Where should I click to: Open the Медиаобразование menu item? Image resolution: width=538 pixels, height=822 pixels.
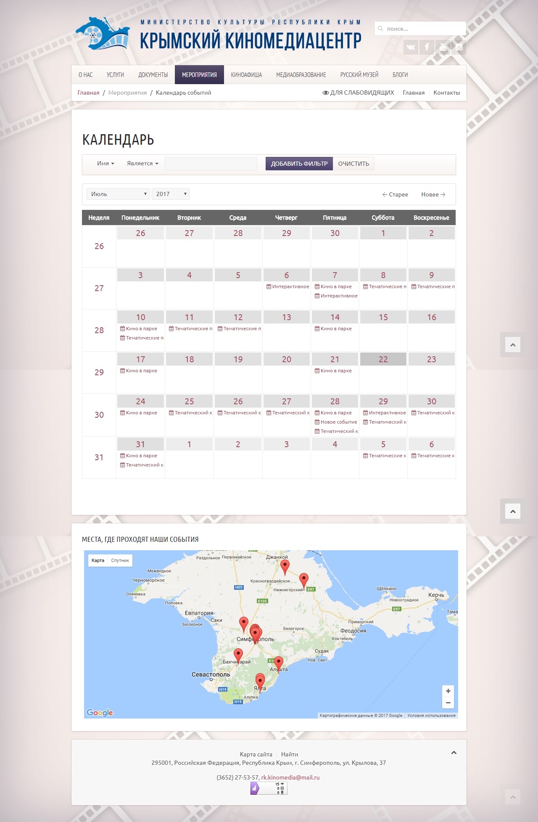[x=301, y=75]
